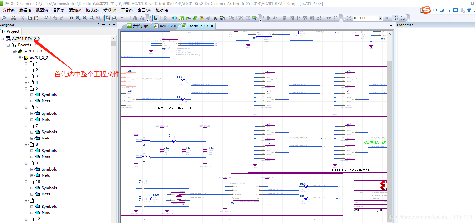
Task: Select the Nets folder under sheet 8
Action: tap(46, 157)
